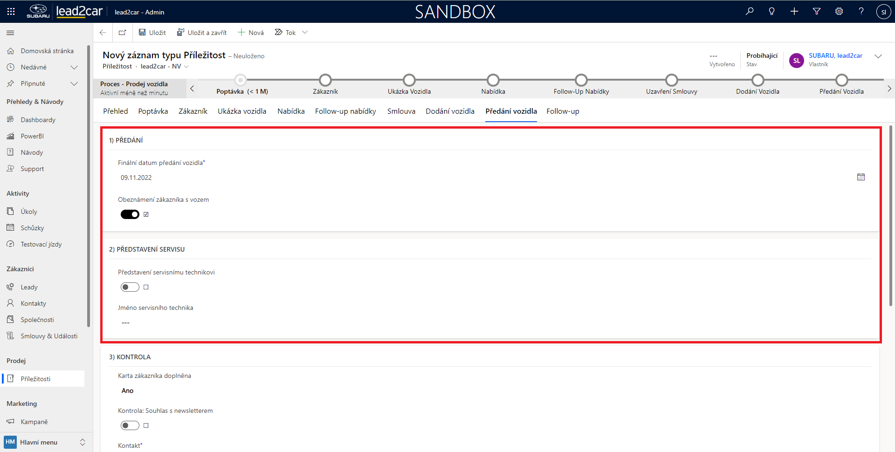Expand the Nedávné list chevron
The height and width of the screenshot is (452, 895).
coord(74,68)
